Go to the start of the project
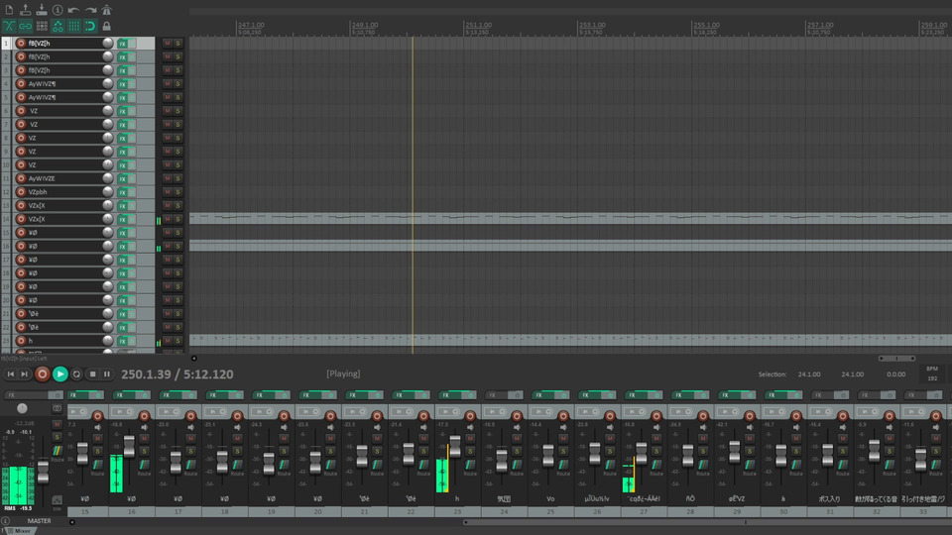The image size is (952, 535). [10, 374]
